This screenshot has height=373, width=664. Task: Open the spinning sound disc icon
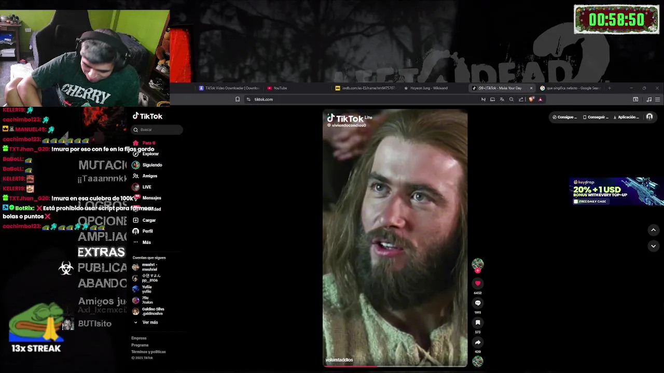pyautogui.click(x=478, y=361)
